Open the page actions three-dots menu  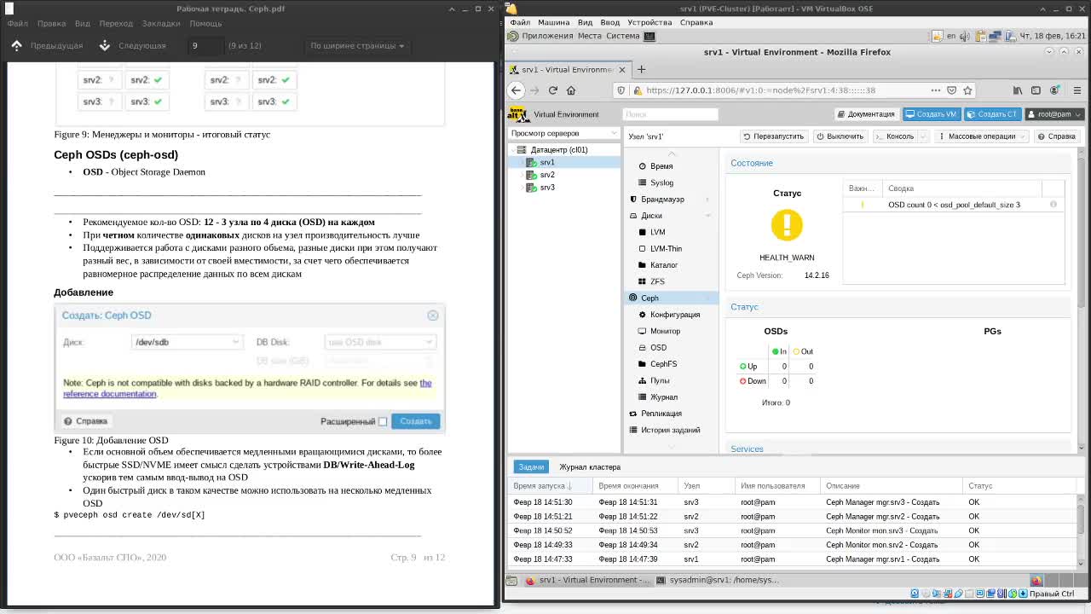click(x=936, y=90)
